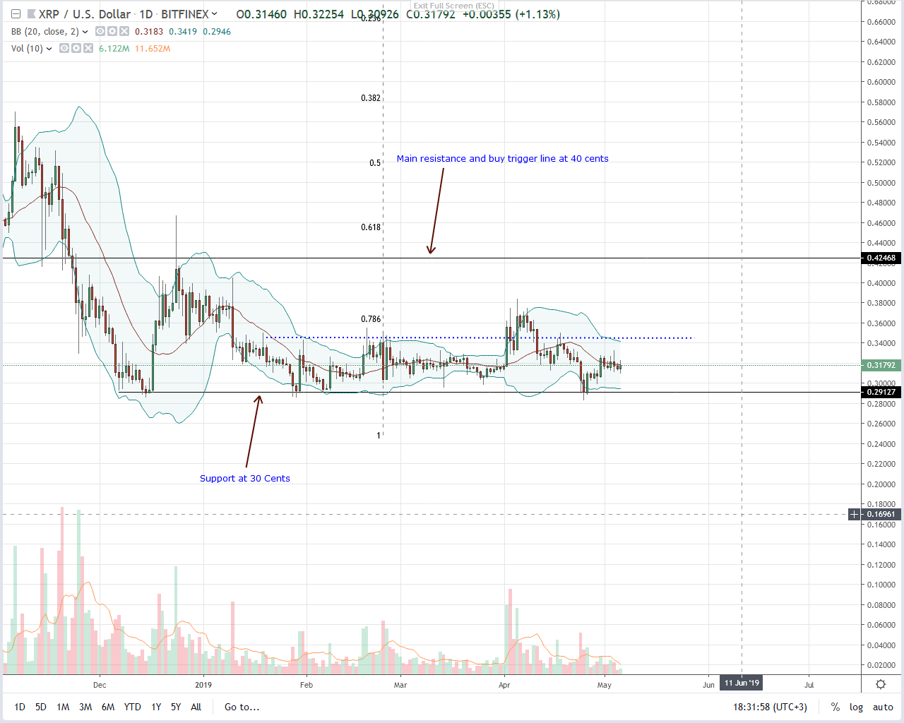Click the 0.382 Fibonacci level label
The width and height of the screenshot is (904, 723).
(371, 98)
